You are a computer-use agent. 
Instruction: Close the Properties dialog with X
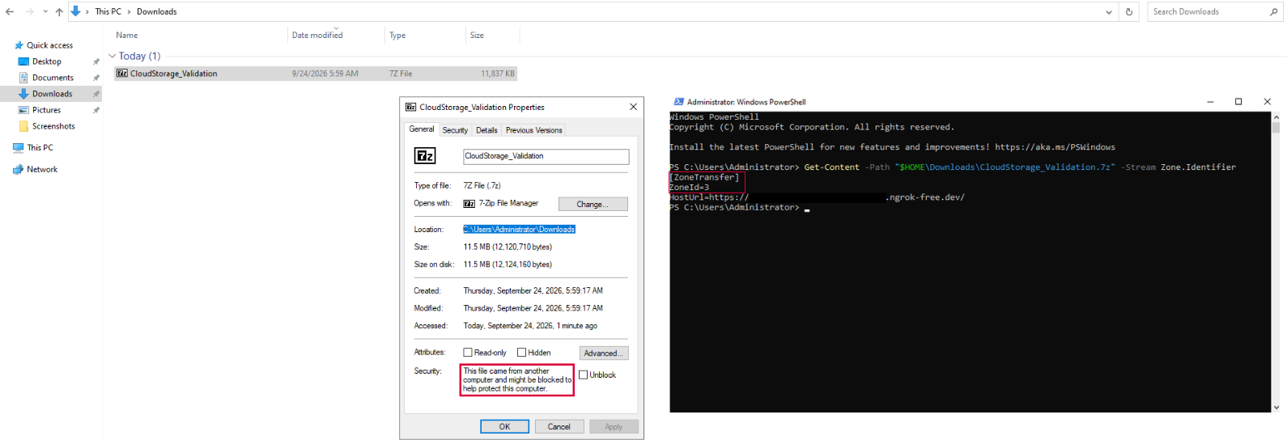[633, 107]
